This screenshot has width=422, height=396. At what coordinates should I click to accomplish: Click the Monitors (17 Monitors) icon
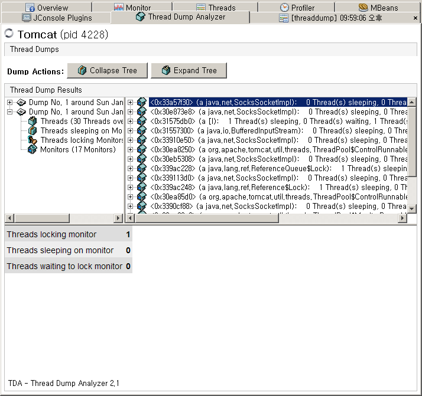(33, 149)
